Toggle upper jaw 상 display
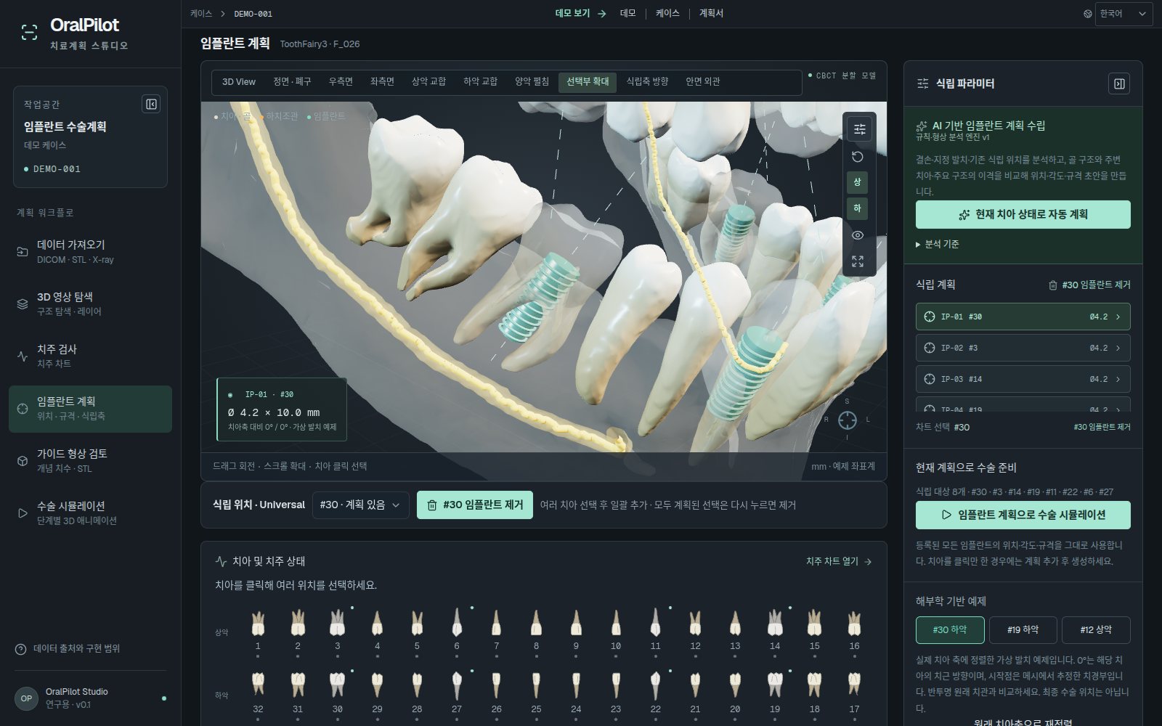Screen dimensions: 1162x726 coord(858,182)
